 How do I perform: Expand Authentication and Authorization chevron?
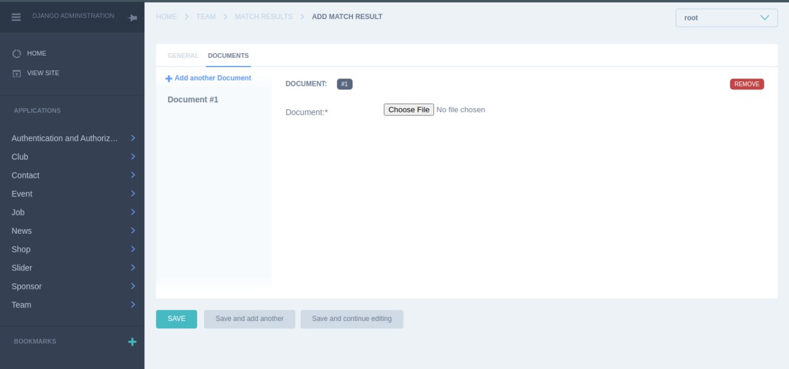click(x=133, y=138)
